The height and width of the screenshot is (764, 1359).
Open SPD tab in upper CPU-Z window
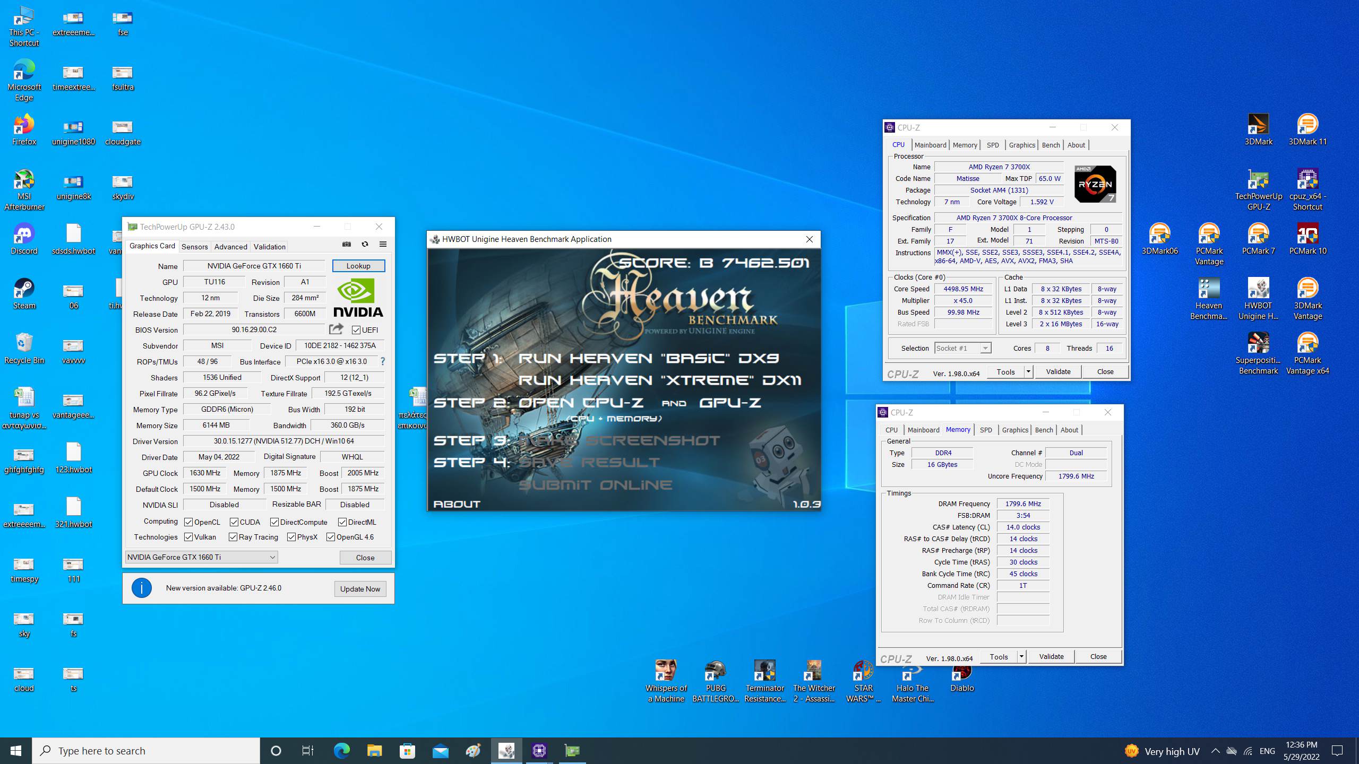click(x=993, y=145)
